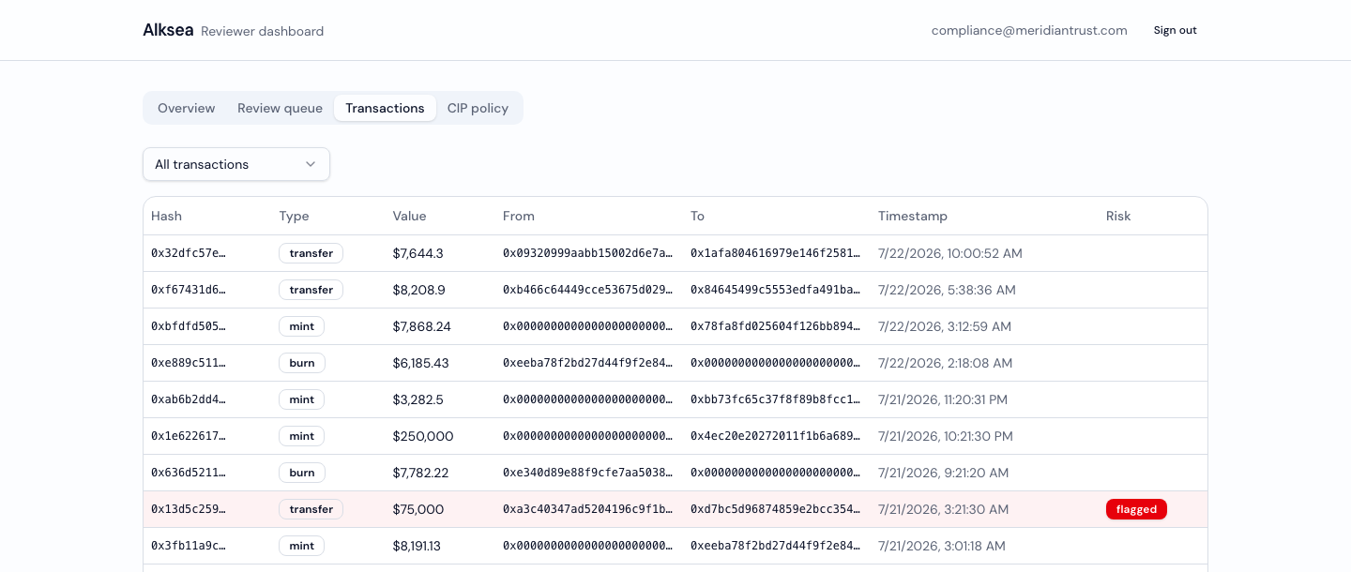The width and height of the screenshot is (1351, 572).
Task: Click the Sign out button
Action: click(x=1176, y=30)
